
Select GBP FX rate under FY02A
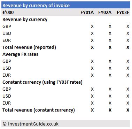click(110, 61)
